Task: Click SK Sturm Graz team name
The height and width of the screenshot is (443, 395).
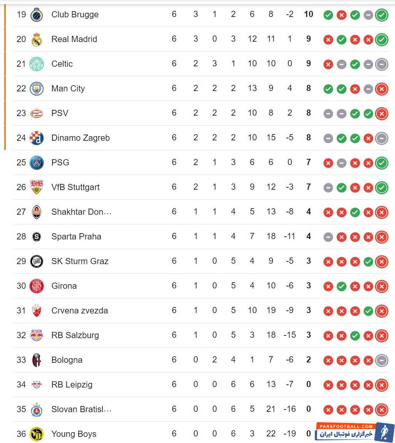Action: tap(80, 261)
